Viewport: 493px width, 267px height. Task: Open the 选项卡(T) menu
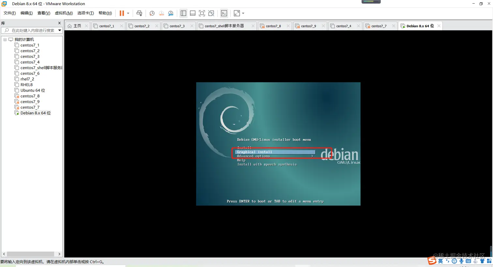(85, 13)
